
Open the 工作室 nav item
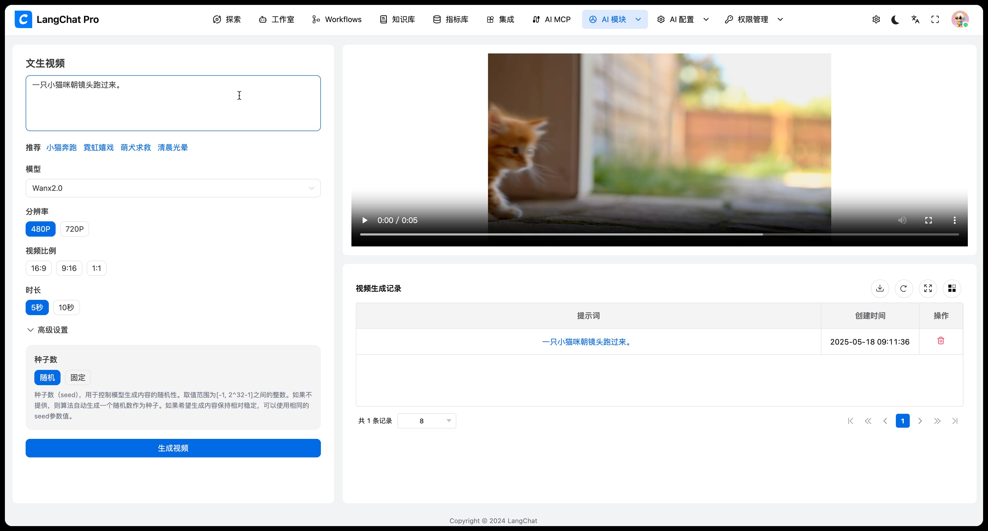click(276, 19)
